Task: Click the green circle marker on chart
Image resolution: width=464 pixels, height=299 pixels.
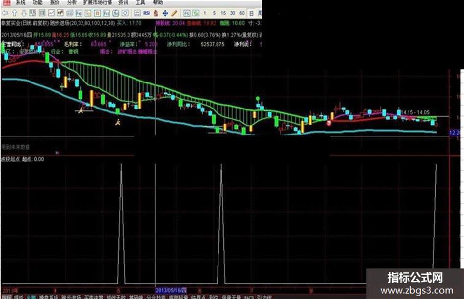Action: click(x=258, y=98)
